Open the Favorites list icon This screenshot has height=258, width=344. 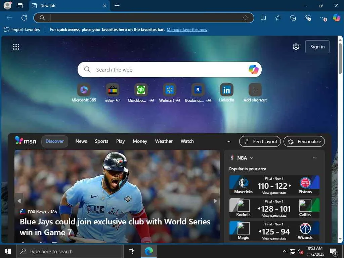[278, 18]
